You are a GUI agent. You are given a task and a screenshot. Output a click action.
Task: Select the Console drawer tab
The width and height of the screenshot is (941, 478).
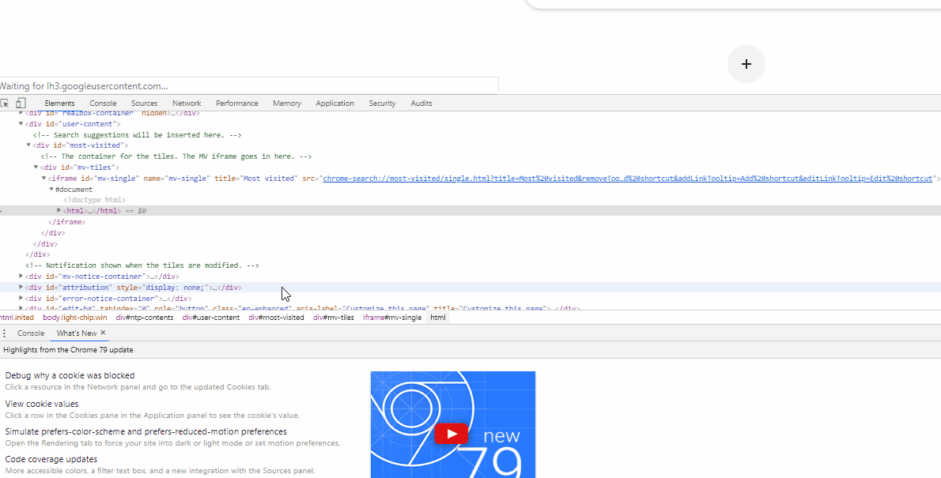(x=31, y=333)
